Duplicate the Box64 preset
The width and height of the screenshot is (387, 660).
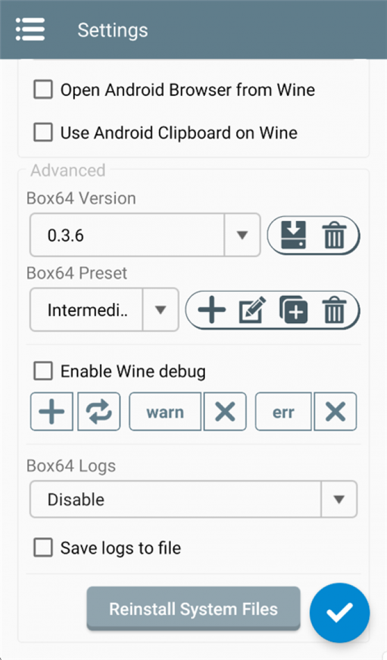[x=293, y=310]
